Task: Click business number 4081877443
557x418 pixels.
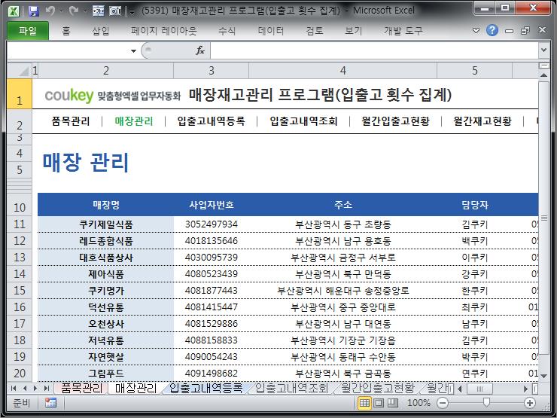Action: (x=212, y=291)
